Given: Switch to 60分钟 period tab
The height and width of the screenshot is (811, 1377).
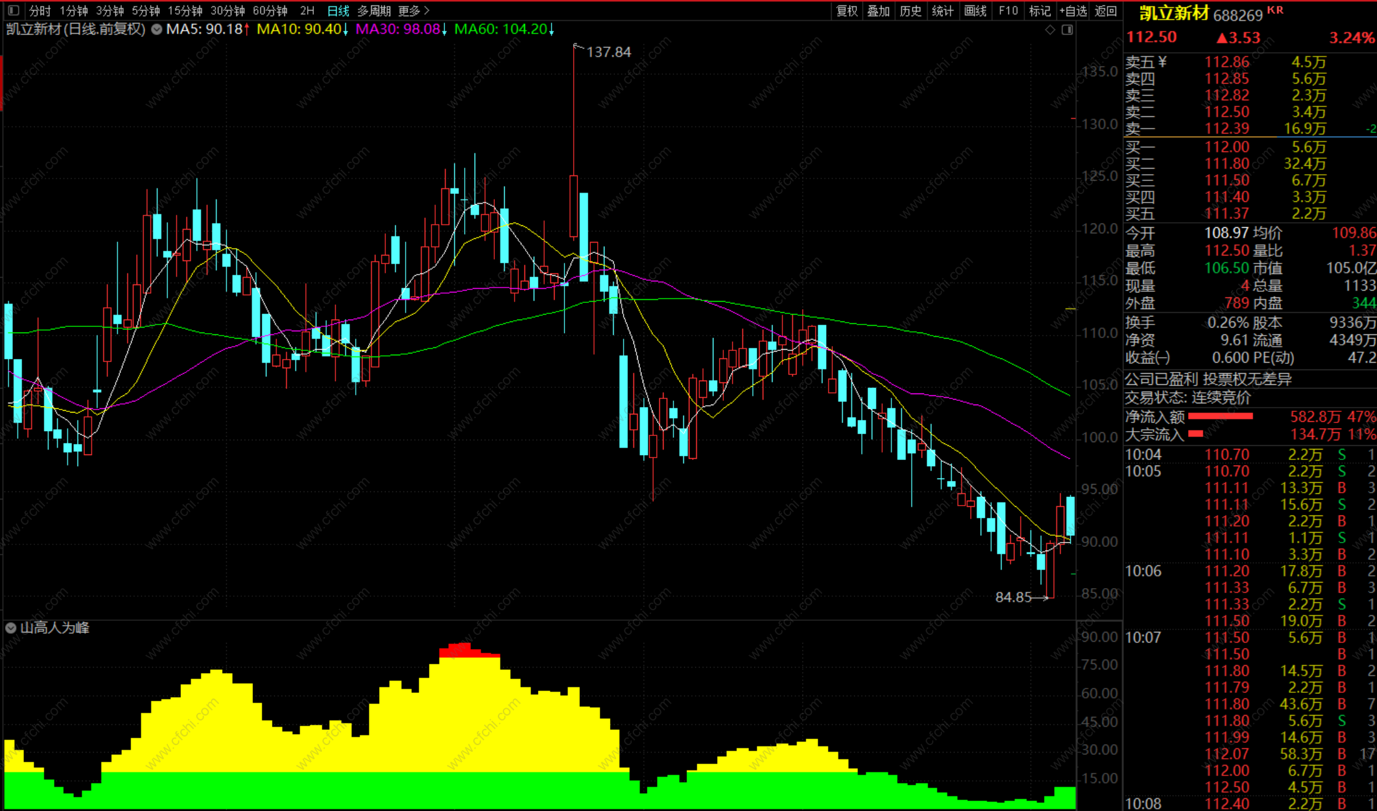Looking at the screenshot, I should [270, 10].
